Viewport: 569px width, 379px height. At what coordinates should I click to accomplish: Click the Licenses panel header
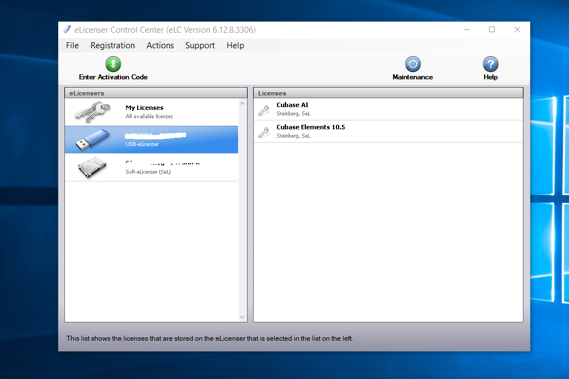pyautogui.click(x=388, y=93)
